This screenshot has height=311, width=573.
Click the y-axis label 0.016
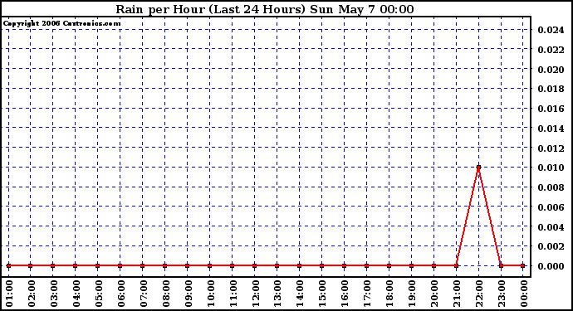[551, 109]
